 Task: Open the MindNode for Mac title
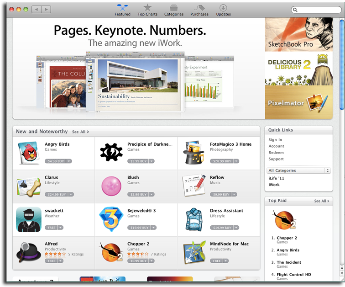click(229, 244)
